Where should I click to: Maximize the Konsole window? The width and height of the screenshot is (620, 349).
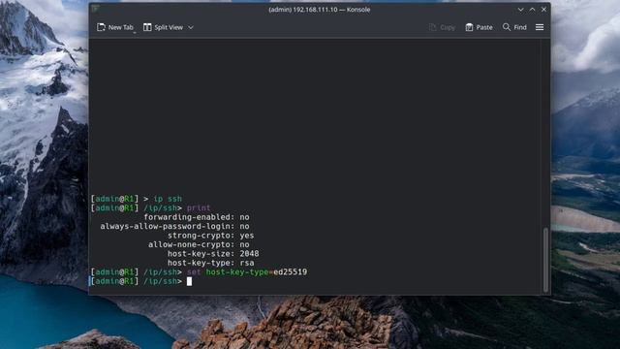pos(532,10)
